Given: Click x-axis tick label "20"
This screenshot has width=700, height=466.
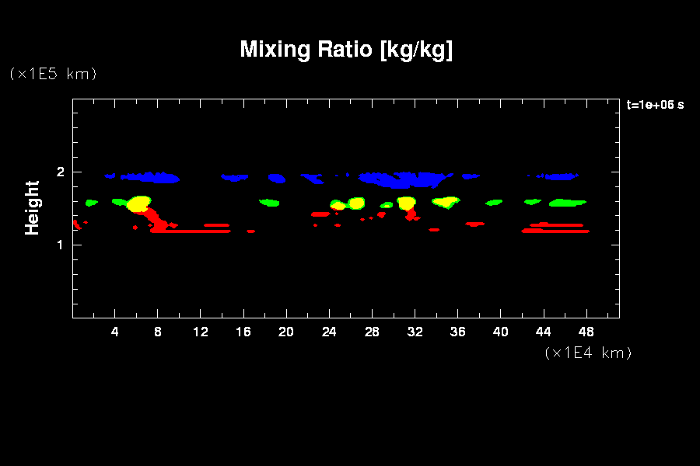Looking at the screenshot, I should 286,332.
